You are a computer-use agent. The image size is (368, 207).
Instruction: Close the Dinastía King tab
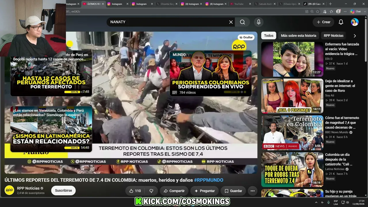176,4
